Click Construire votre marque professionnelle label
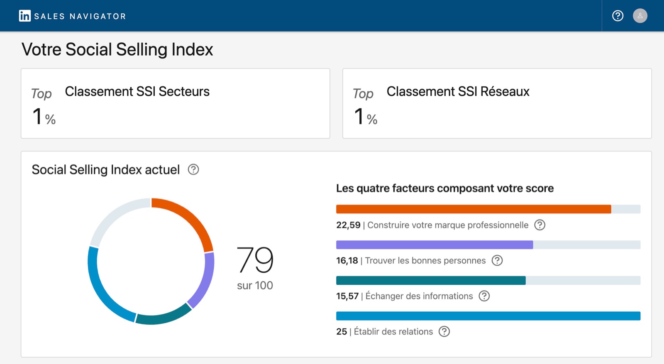Image resolution: width=664 pixels, height=364 pixels. 448,225
